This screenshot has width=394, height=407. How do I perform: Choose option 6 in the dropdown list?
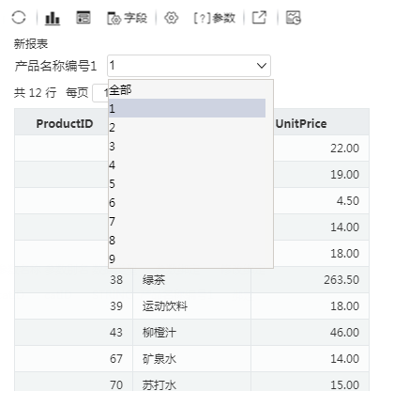tap(187, 203)
